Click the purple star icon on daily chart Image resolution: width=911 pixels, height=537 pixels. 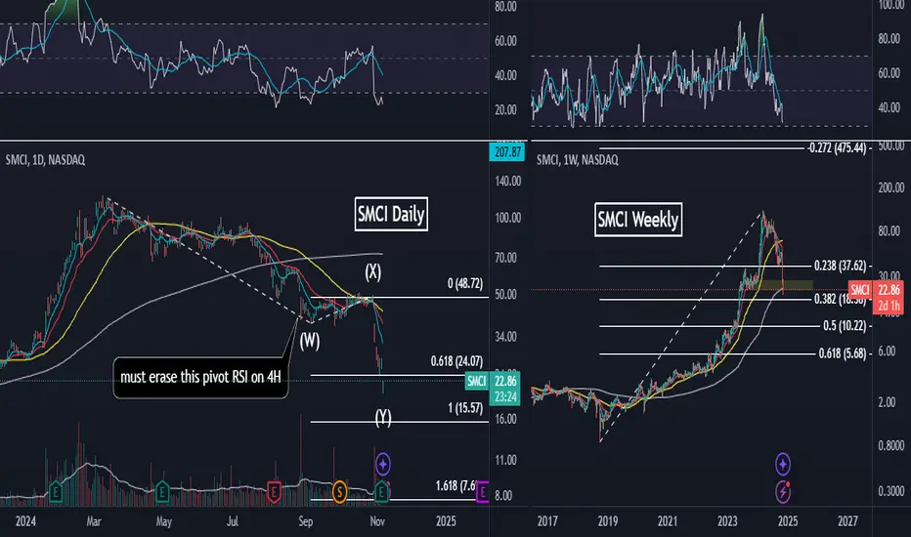382,464
